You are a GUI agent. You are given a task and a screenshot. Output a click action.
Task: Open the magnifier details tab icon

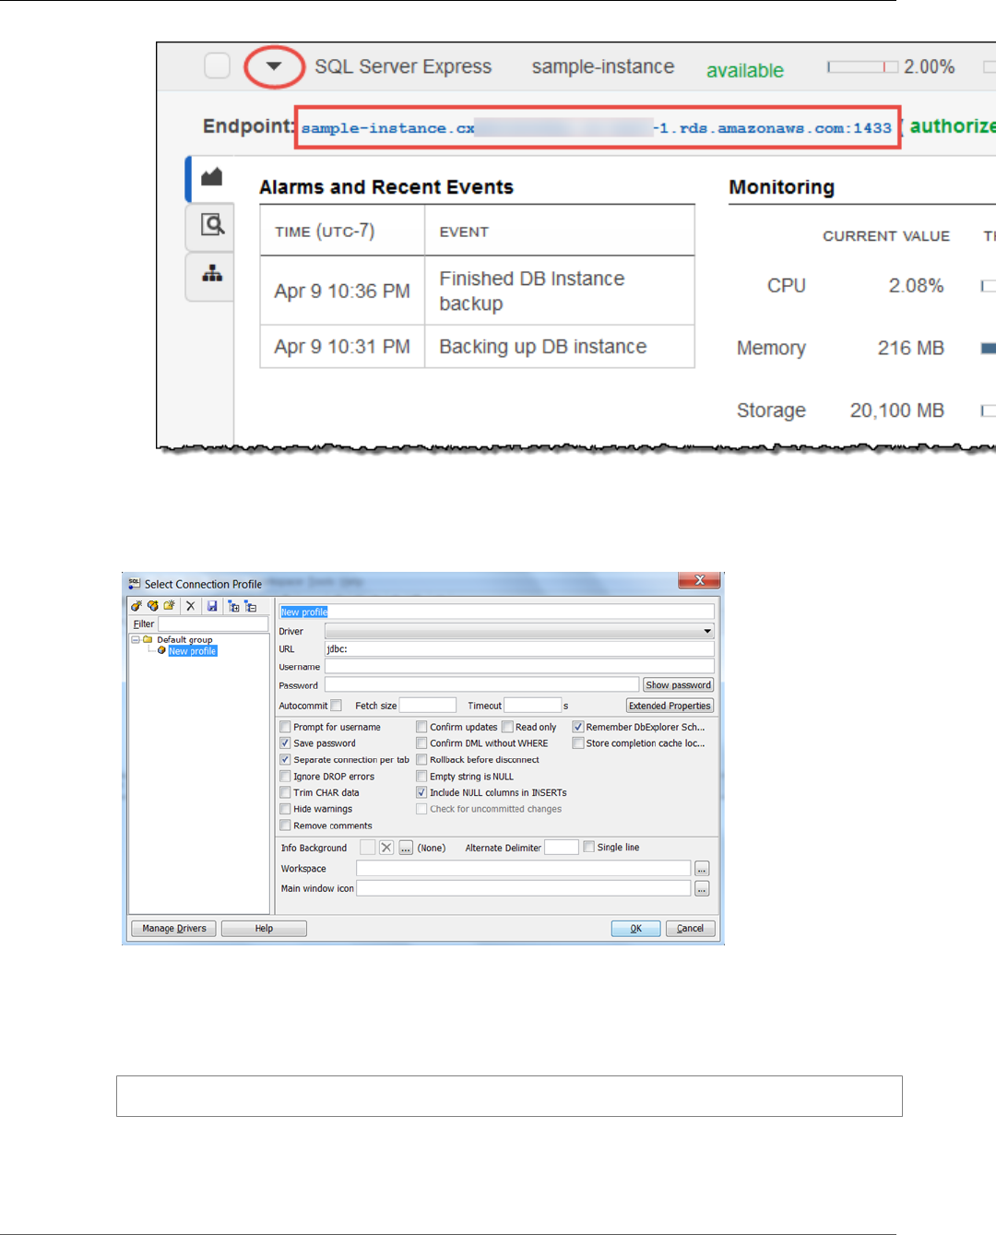tap(212, 225)
